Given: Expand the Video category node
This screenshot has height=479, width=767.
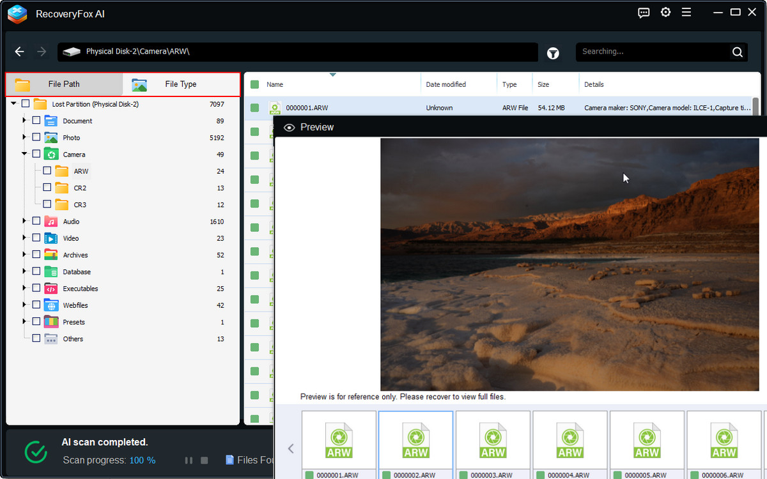Looking at the screenshot, I should [24, 238].
